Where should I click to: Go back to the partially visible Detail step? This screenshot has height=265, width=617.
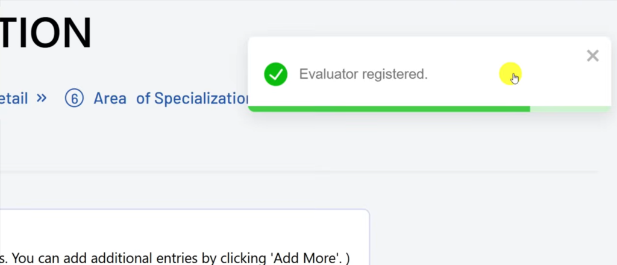tap(14, 99)
